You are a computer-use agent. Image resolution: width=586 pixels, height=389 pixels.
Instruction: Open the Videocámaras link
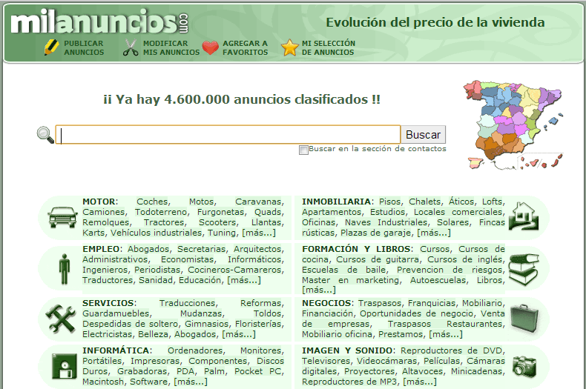pyautogui.click(x=386, y=361)
